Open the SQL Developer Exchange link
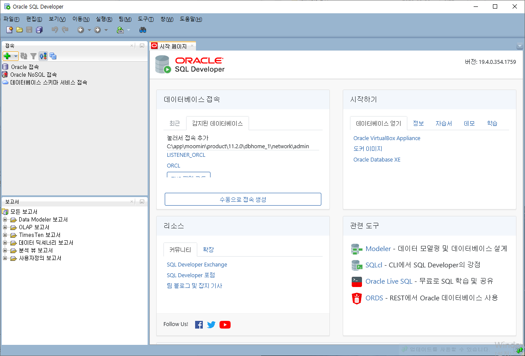This screenshot has width=525, height=356. coord(197,265)
